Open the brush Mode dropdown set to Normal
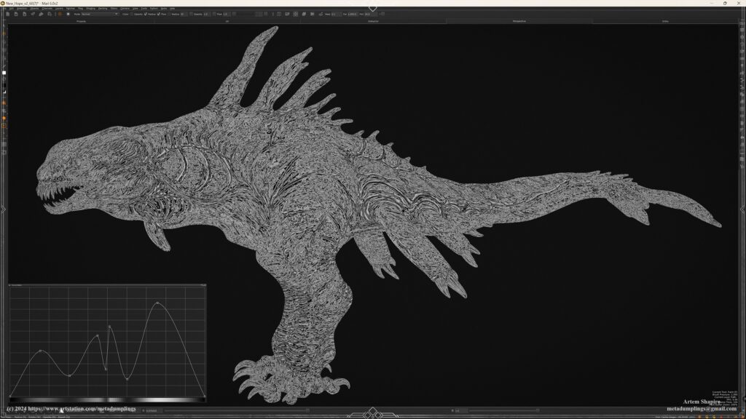This screenshot has width=746, height=419. coord(100,14)
